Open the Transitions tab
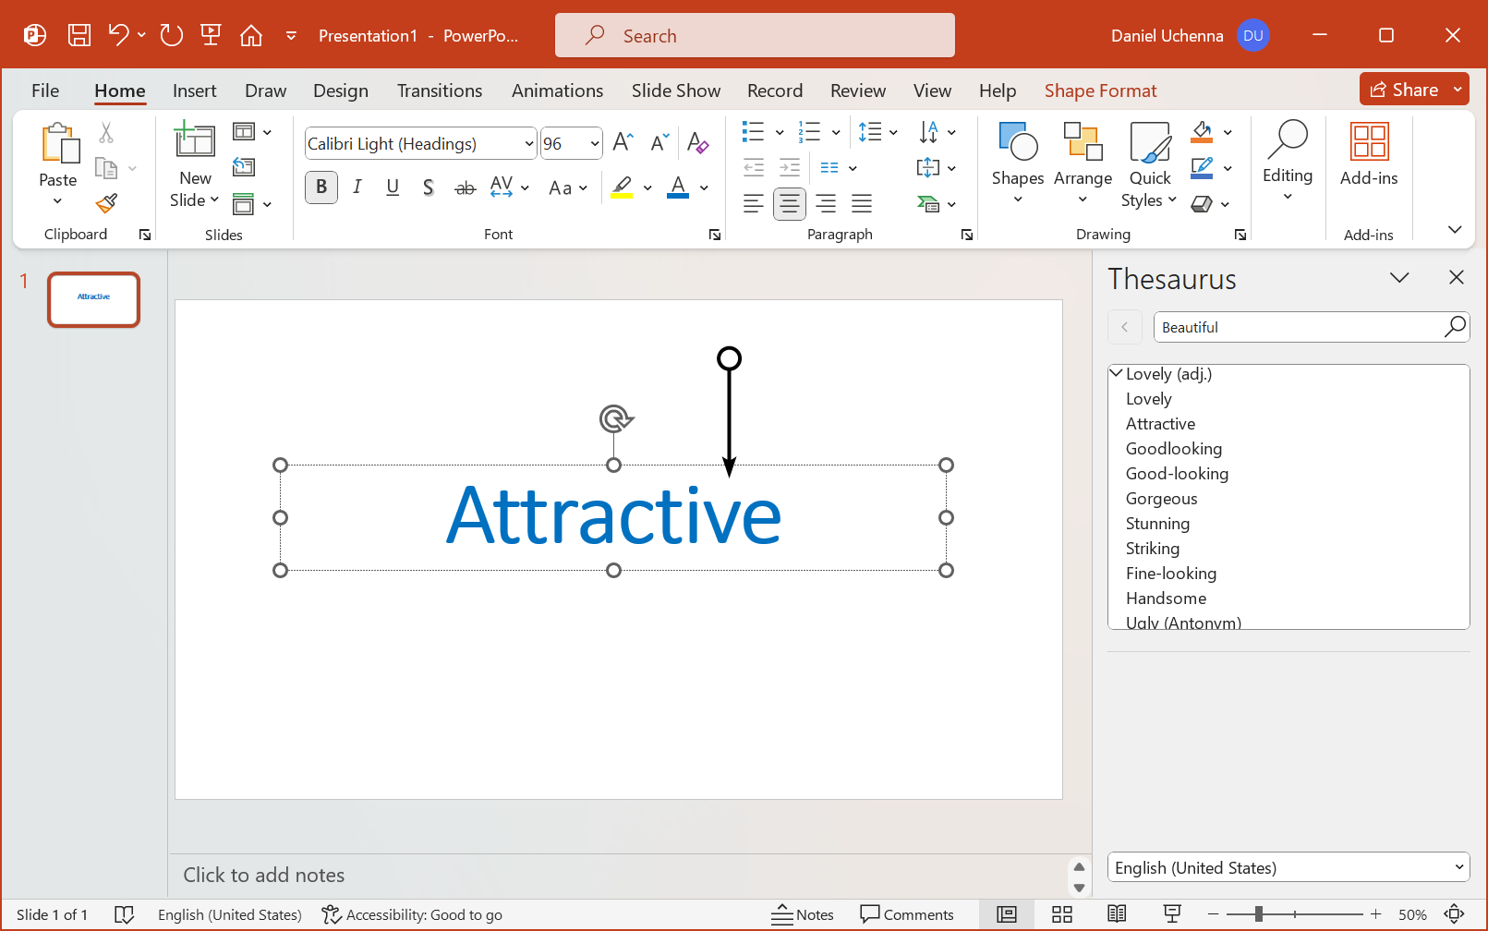Image resolution: width=1488 pixels, height=931 pixels. pyautogui.click(x=439, y=91)
